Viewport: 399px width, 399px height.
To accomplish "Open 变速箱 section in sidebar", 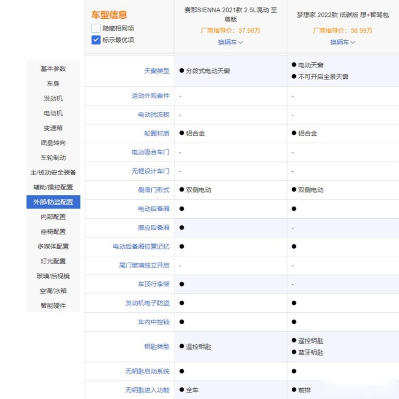I will [x=53, y=128].
